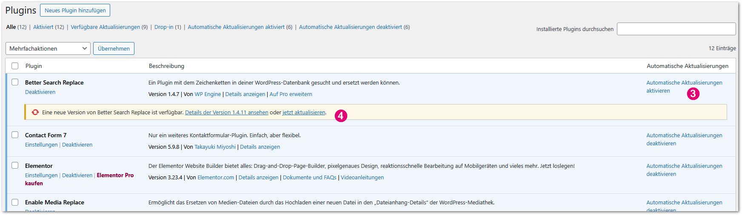This screenshot has height=215, width=742.
Task: Click Auf Pro erweitern link
Action: 291,94
